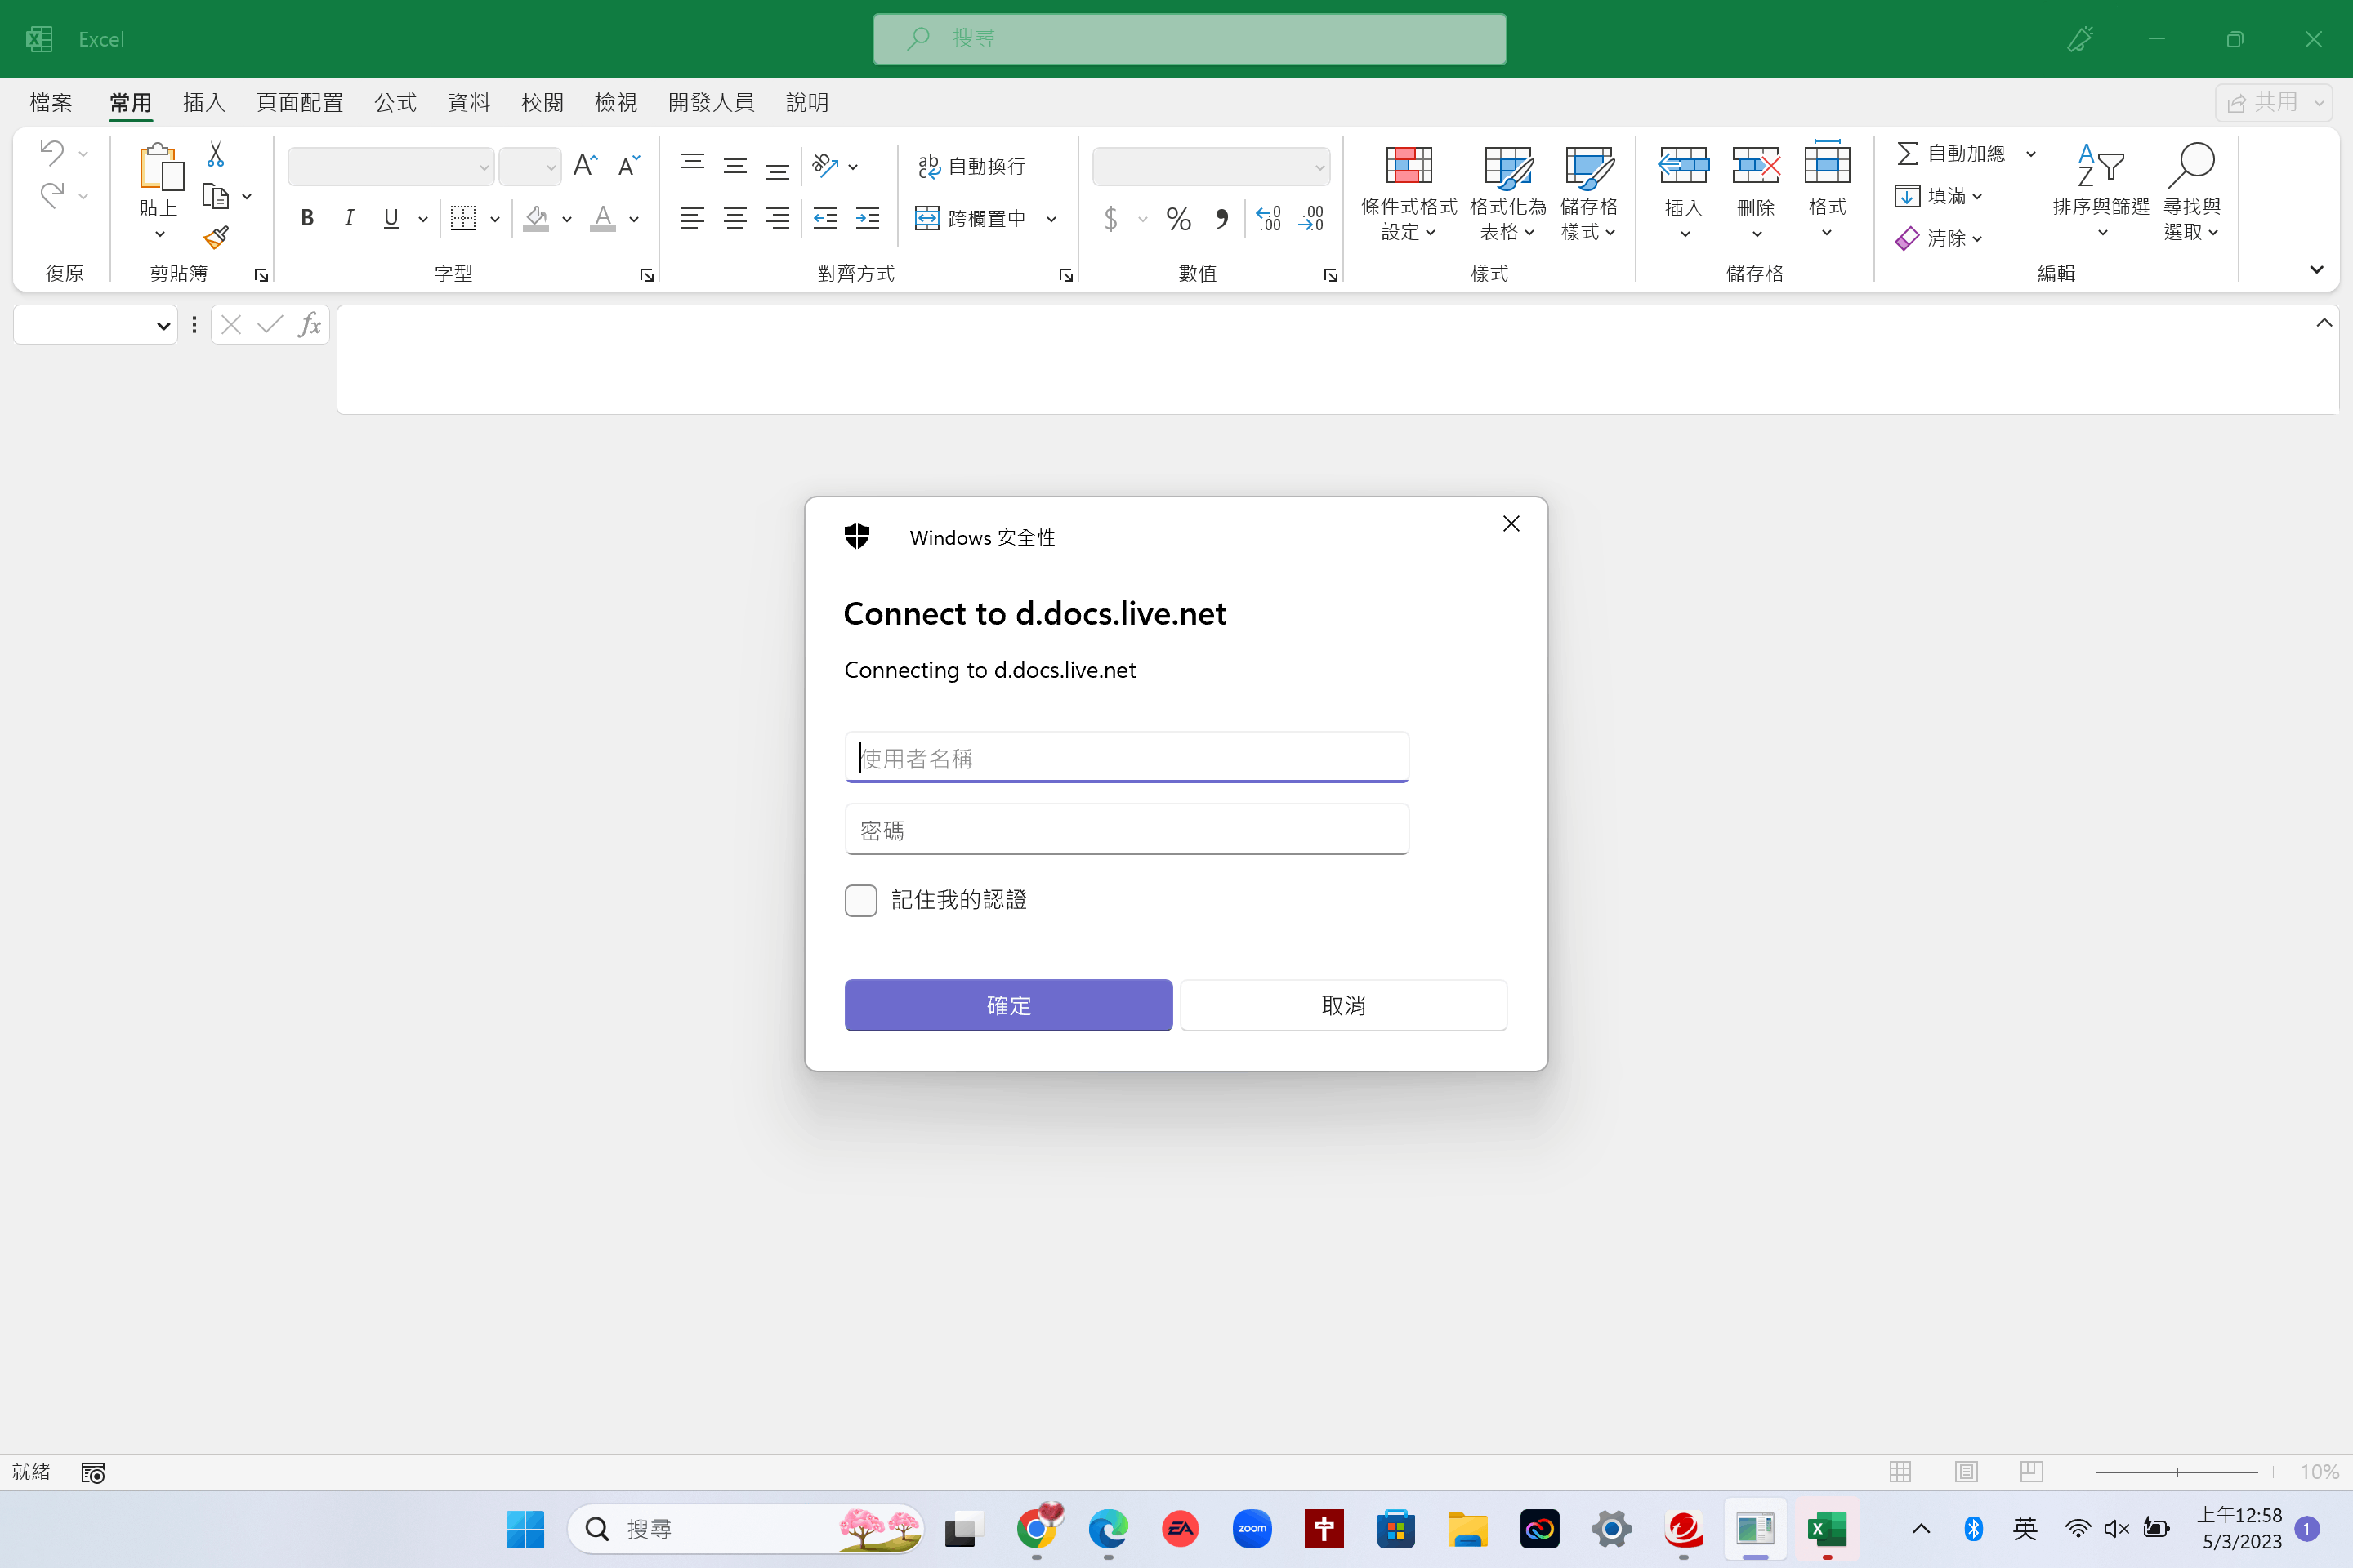Check the 記住我的認證 checkbox
Screen dimensions: 2353x1568
pyautogui.click(x=860, y=900)
